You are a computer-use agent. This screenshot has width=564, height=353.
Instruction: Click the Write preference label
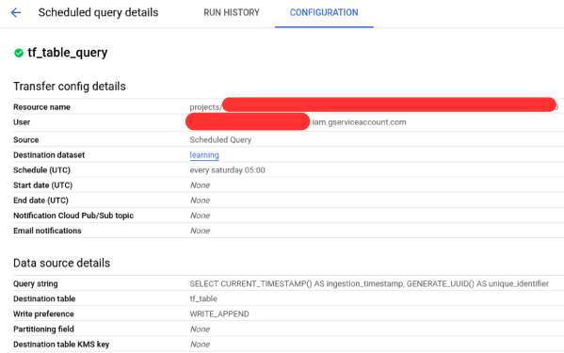click(x=43, y=313)
